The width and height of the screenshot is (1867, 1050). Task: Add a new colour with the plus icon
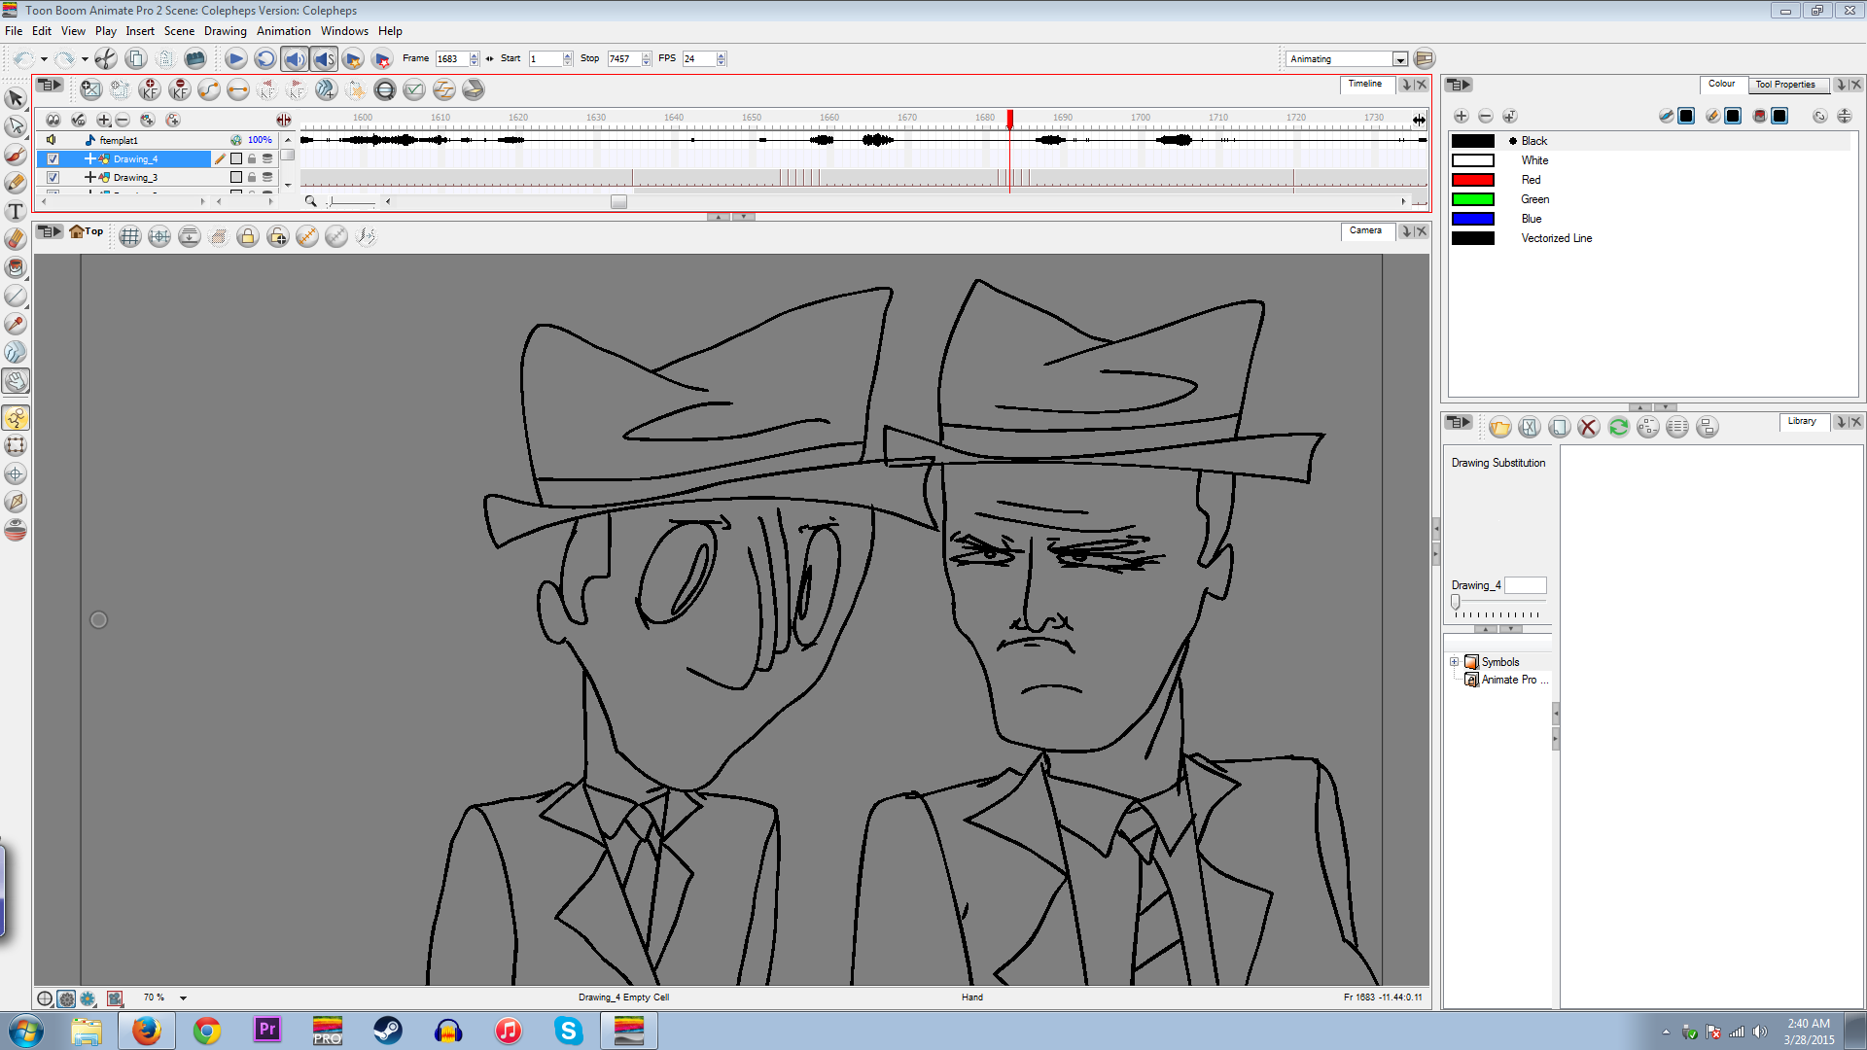pos(1461,116)
